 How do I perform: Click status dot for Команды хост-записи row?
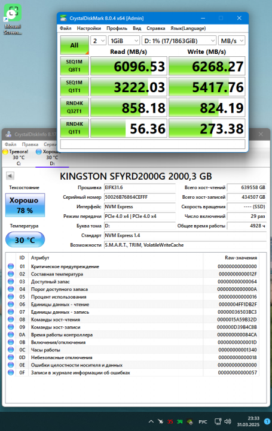11,327
